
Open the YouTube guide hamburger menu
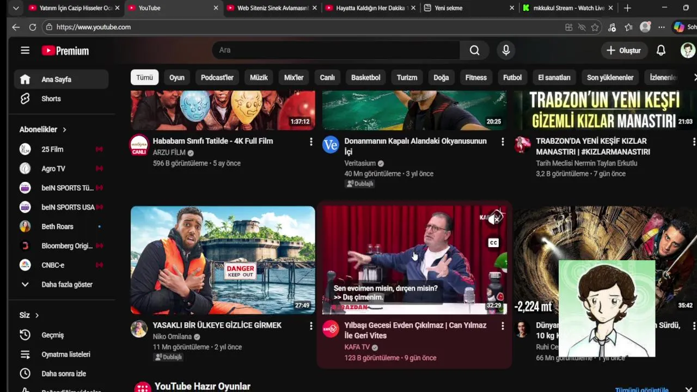click(x=25, y=51)
